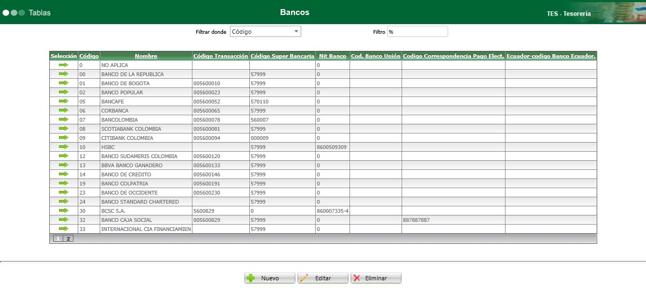Click the Selección column header

click(x=64, y=56)
